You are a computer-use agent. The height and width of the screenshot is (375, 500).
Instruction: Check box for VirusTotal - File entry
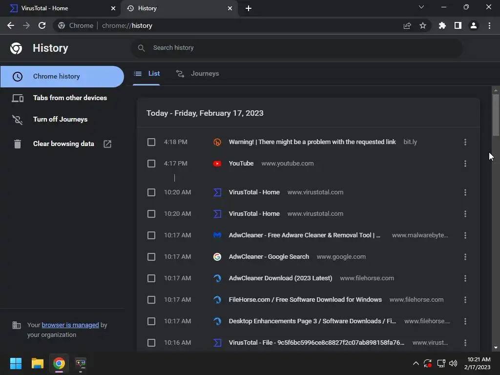click(x=151, y=343)
